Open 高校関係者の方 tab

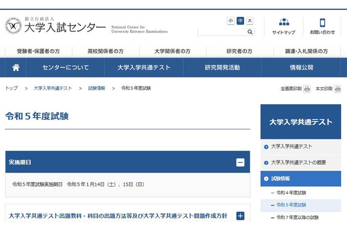pyautogui.click(x=106, y=52)
